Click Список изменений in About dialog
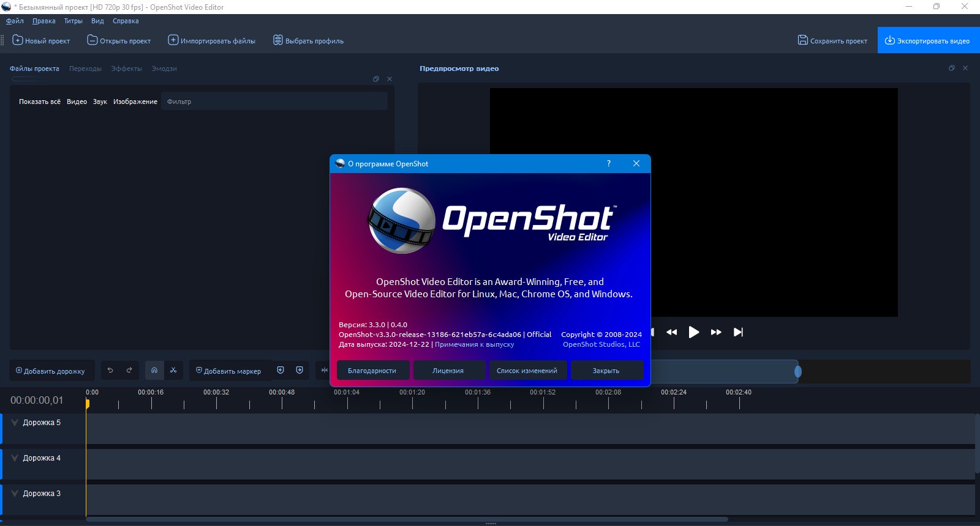980x526 pixels. pyautogui.click(x=527, y=371)
